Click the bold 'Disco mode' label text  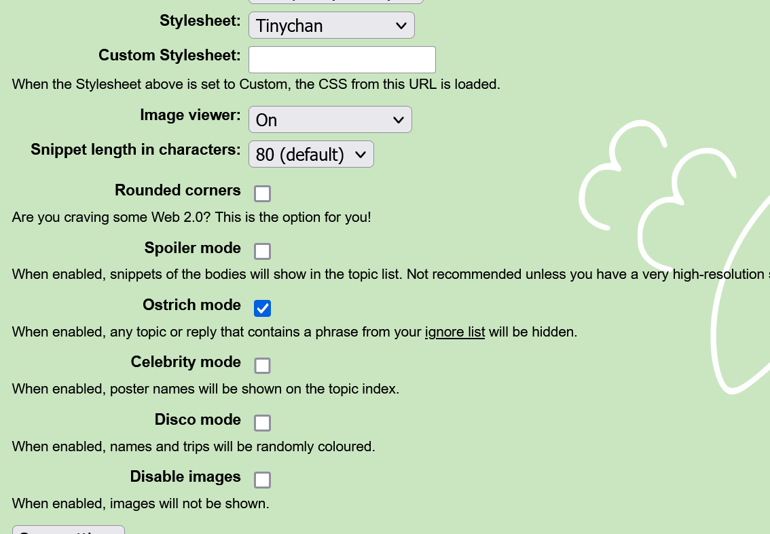click(x=198, y=420)
